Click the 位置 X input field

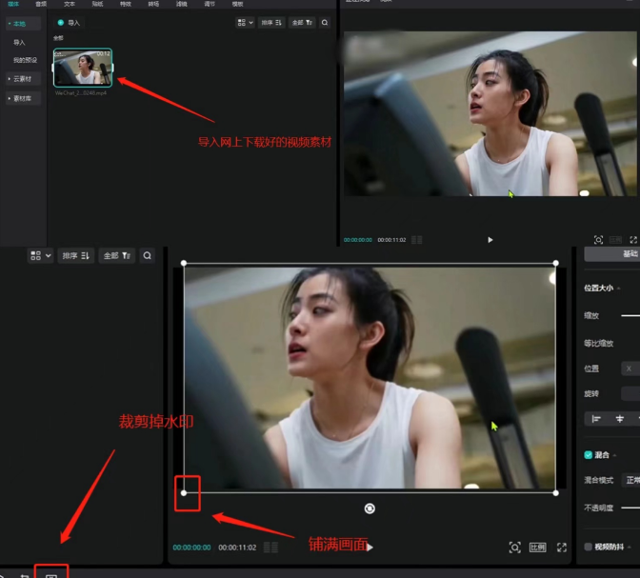click(x=630, y=369)
